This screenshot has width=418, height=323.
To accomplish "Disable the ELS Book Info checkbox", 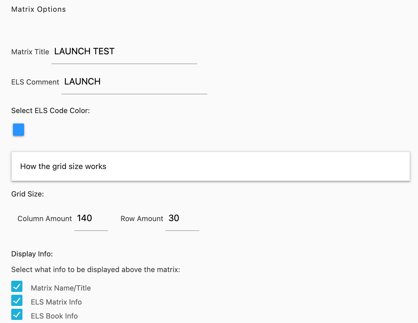I will pyautogui.click(x=17, y=315).
